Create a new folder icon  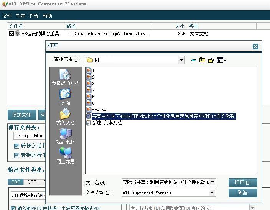(x=211, y=60)
